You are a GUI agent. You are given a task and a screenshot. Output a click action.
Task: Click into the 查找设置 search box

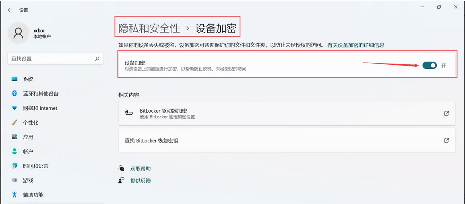[x=50, y=59]
